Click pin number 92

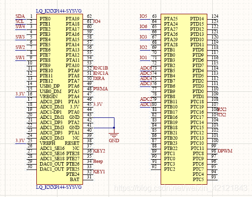(x=154, y=167)
